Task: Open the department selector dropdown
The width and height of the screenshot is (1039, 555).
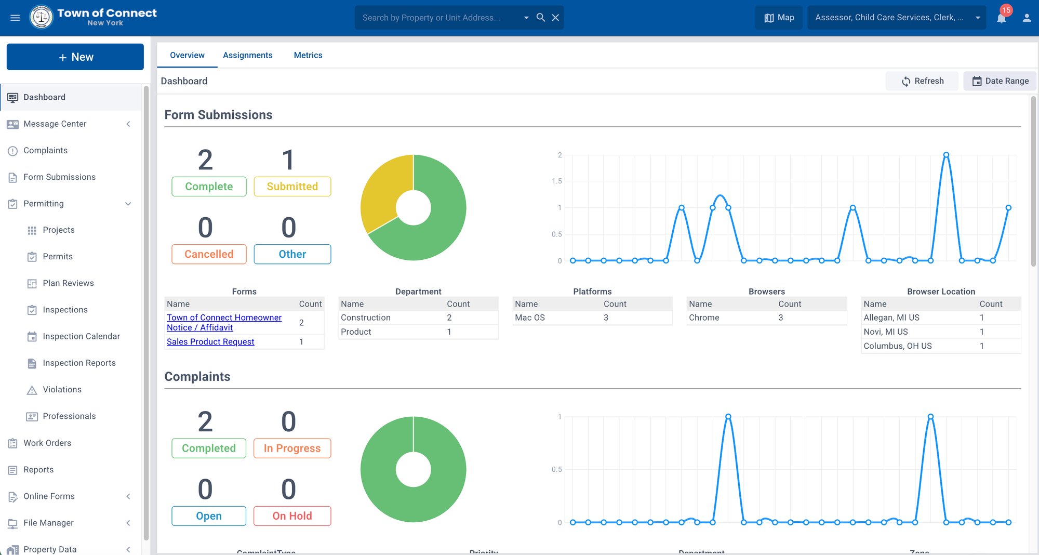Action: pos(896,18)
